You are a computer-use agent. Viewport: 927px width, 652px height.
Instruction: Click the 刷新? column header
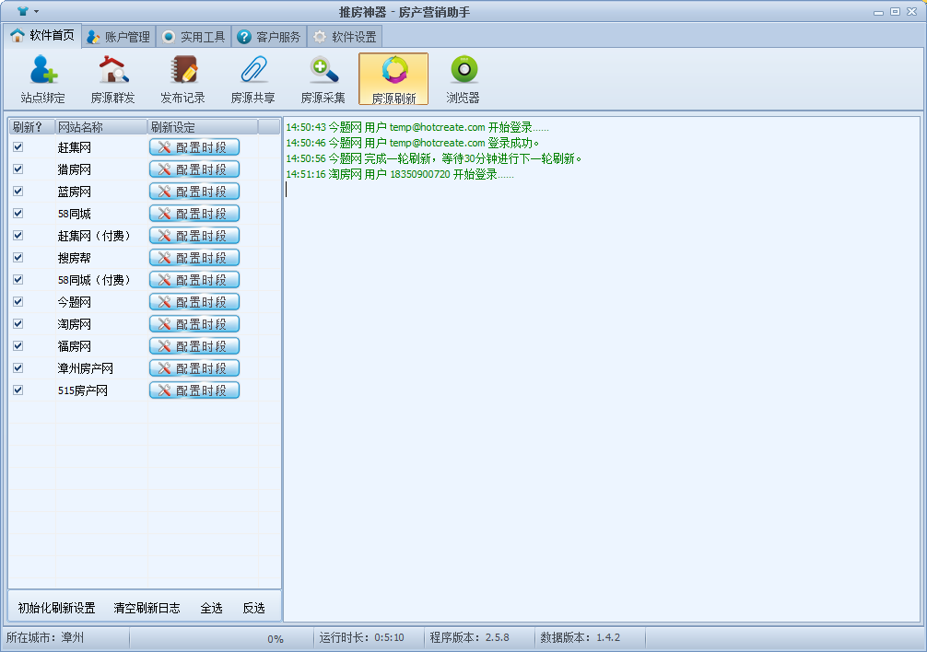coord(32,127)
